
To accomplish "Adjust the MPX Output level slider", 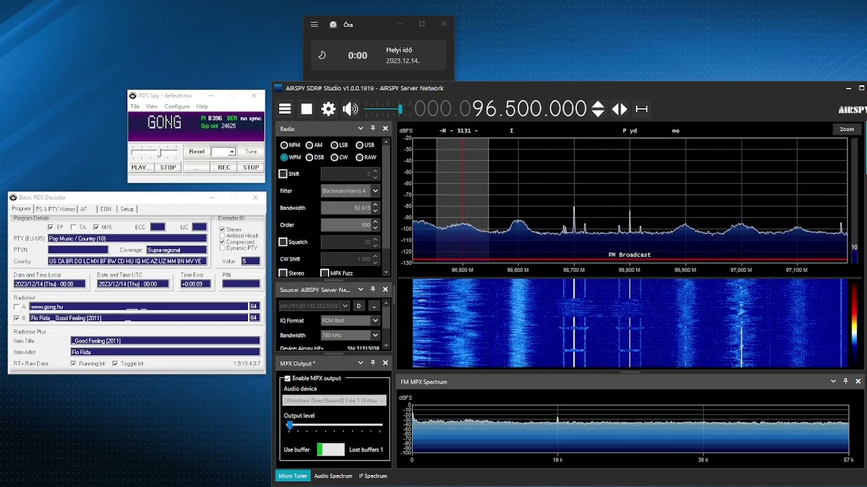I will [333, 425].
